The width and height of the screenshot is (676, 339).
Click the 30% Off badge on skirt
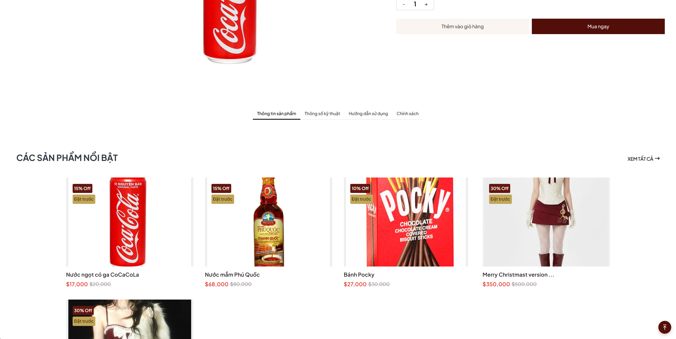499,188
